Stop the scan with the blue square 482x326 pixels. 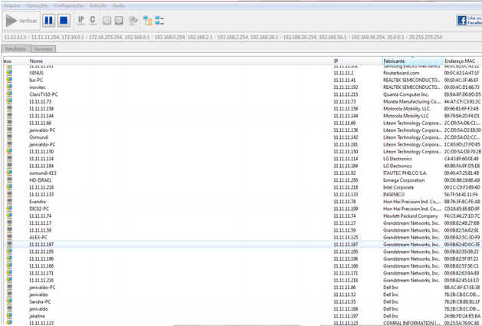[x=64, y=21]
